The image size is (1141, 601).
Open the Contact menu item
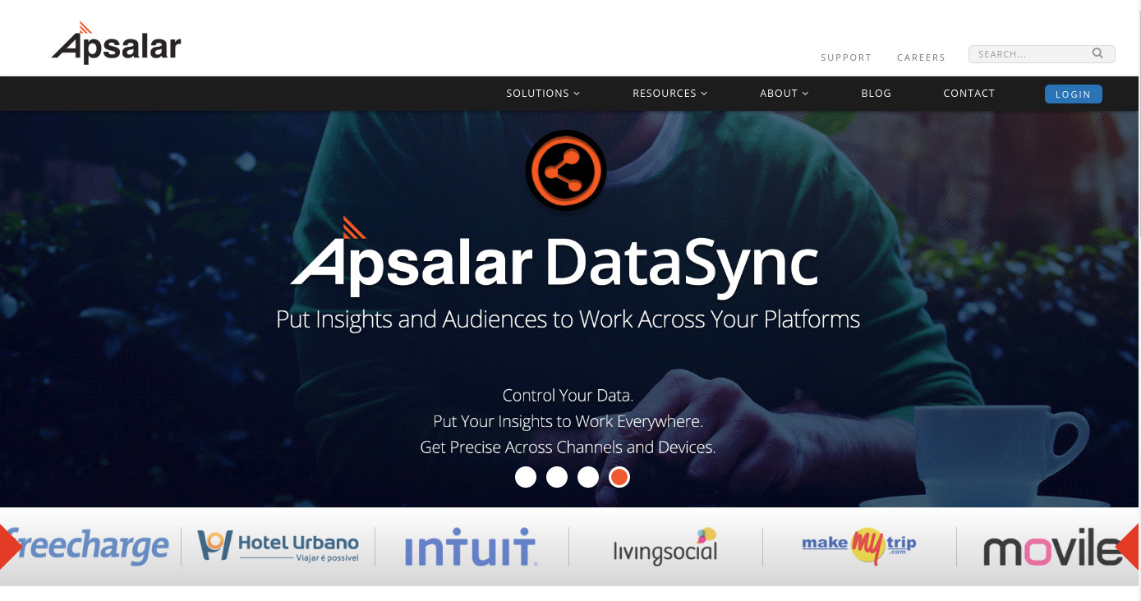pyautogui.click(x=968, y=94)
